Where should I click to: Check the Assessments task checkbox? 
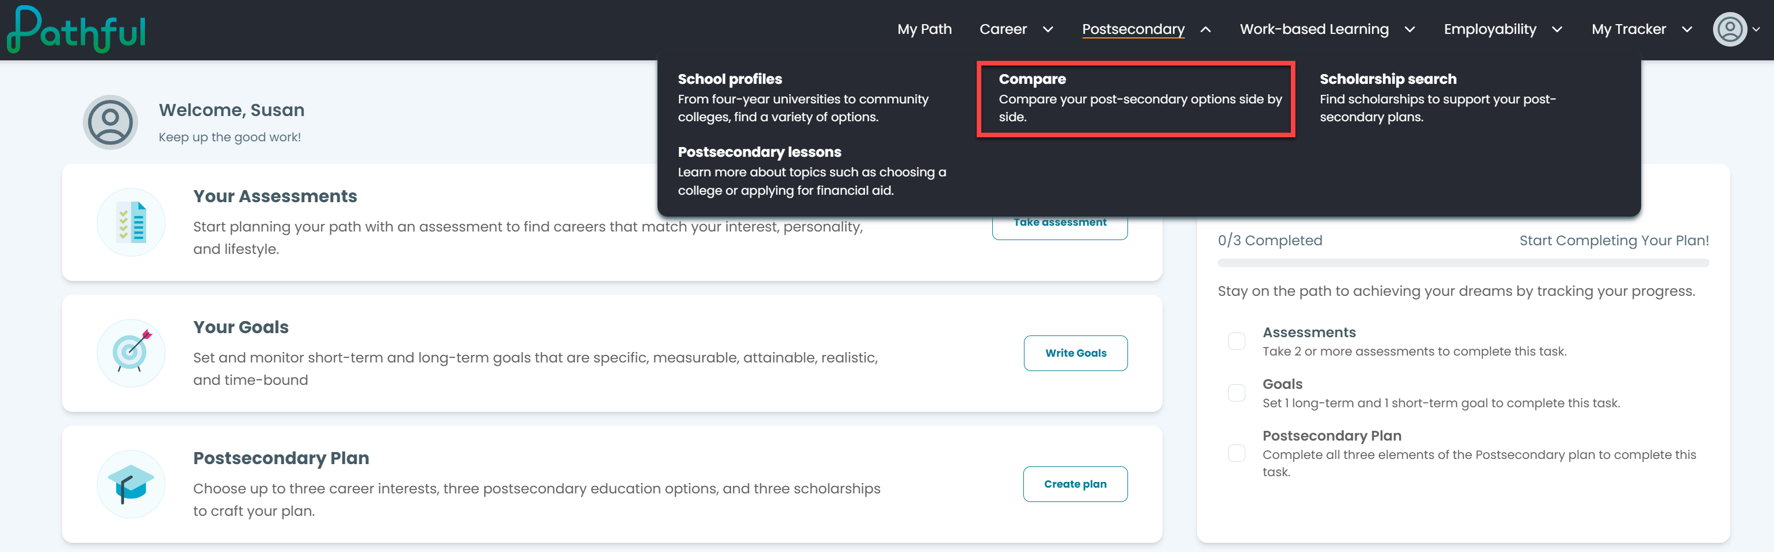[x=1236, y=341]
